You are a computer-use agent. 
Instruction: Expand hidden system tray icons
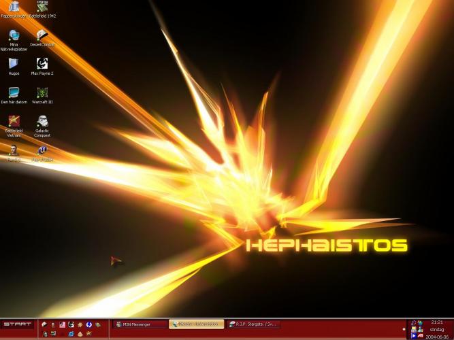point(404,329)
